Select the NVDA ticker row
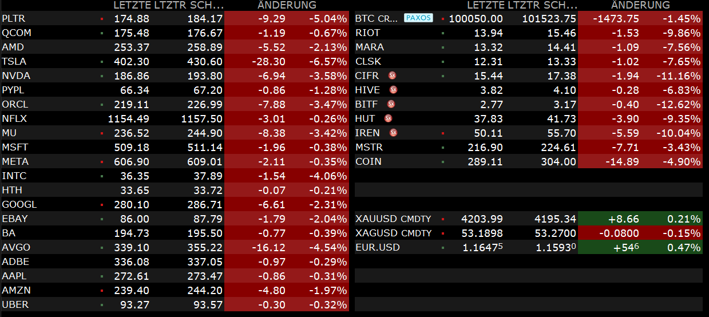Screen dimensions: 709x317 [x=16, y=76]
